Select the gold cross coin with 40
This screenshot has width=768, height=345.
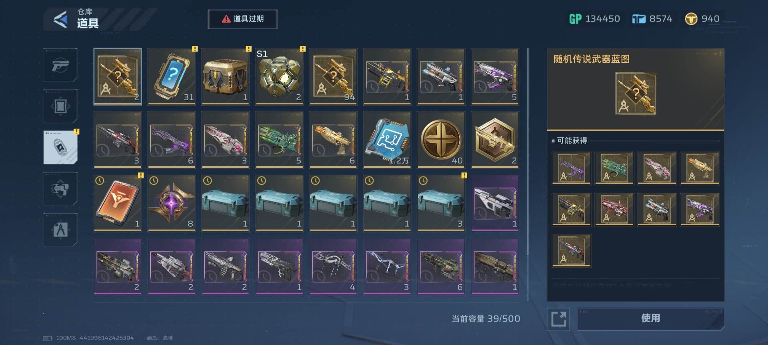click(441, 140)
